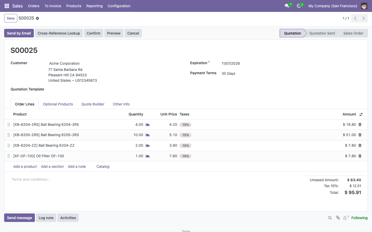The image size is (372, 232).
Task: Open the Configuration menu
Action: (119, 6)
